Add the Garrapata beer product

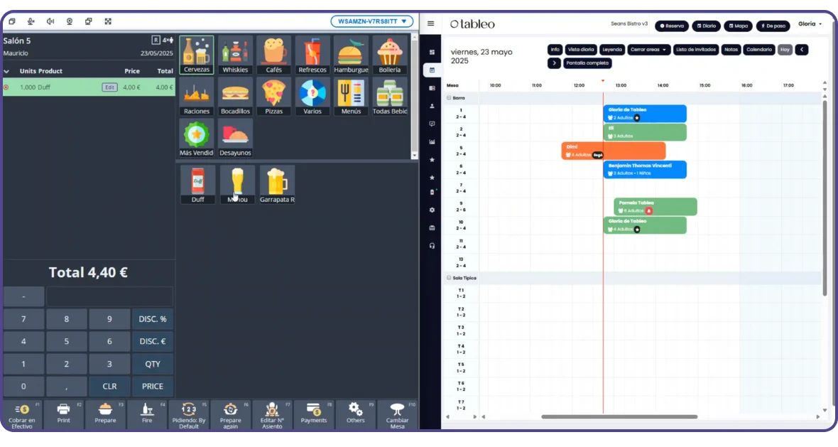pyautogui.click(x=277, y=185)
